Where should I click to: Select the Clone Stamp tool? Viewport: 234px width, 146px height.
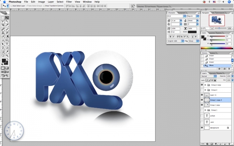tap(3, 33)
